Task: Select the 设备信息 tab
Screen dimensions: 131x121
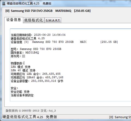Action: pyautogui.click(x=14, y=20)
